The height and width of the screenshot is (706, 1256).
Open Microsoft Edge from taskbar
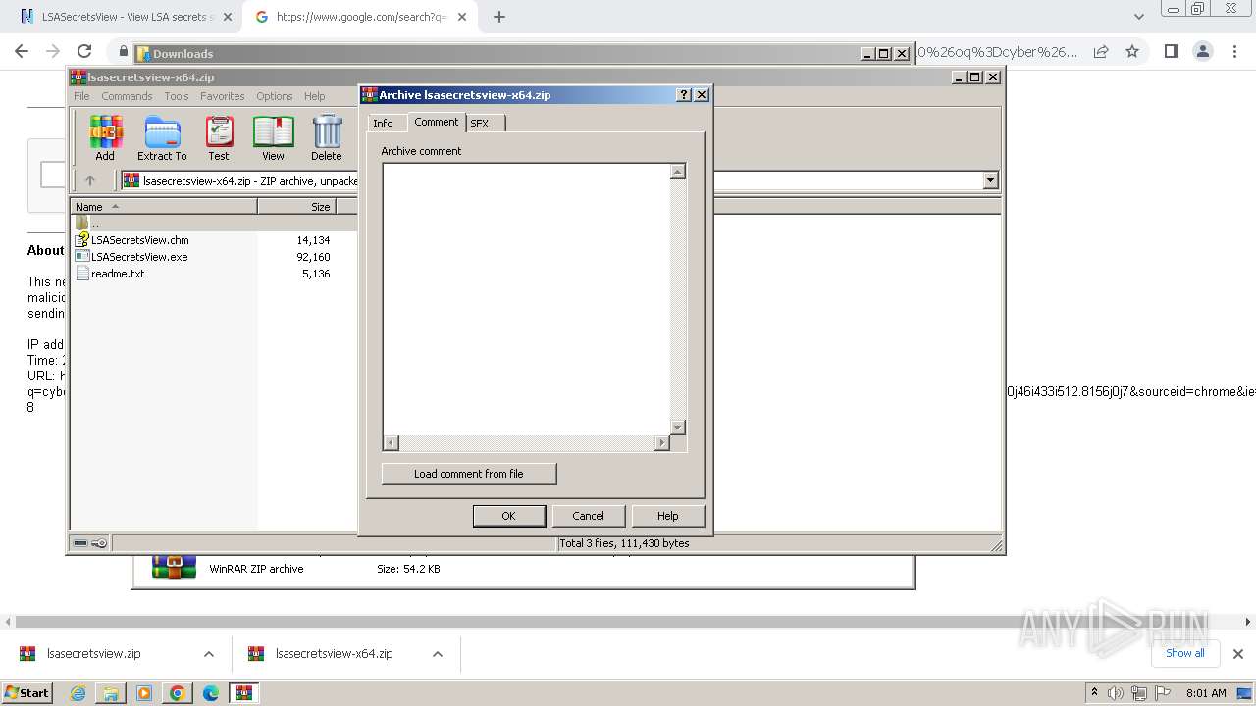(211, 693)
